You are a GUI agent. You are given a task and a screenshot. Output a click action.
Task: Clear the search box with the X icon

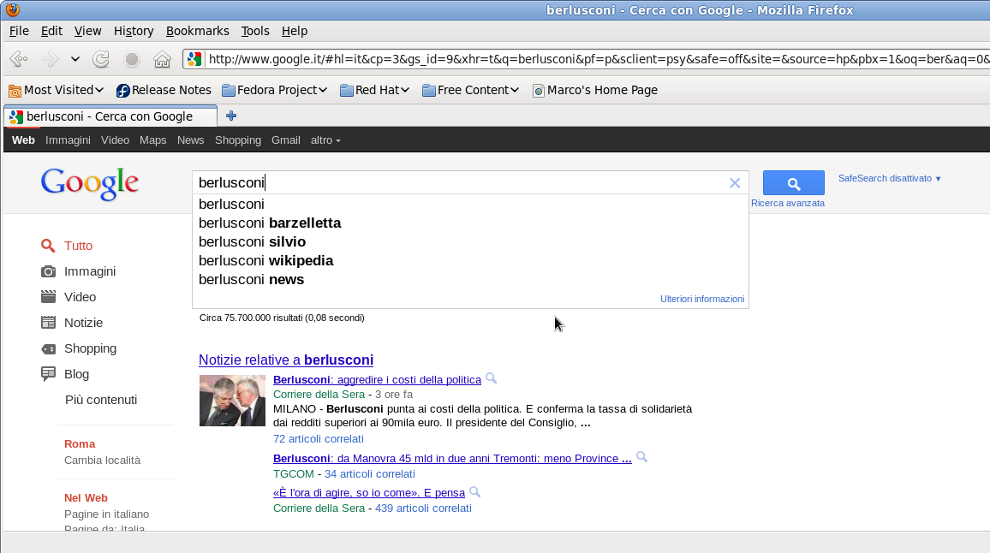tap(735, 183)
